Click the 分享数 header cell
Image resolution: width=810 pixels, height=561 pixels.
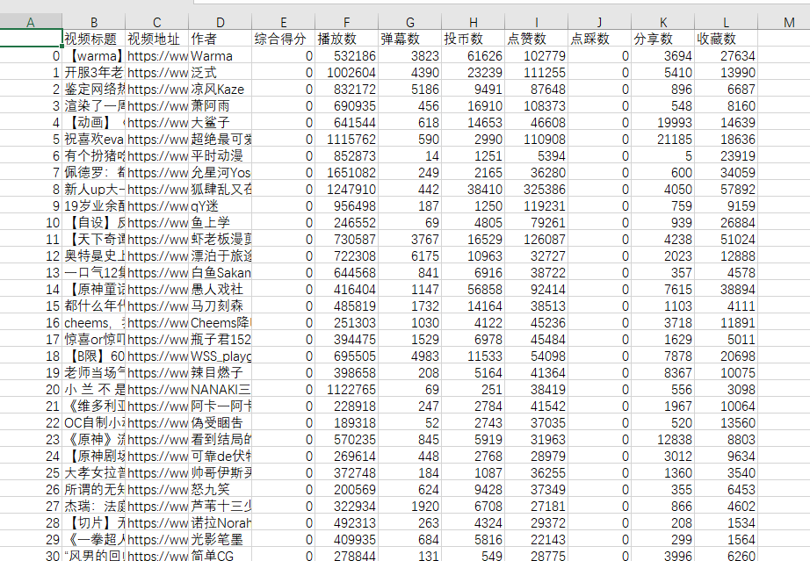[662, 39]
